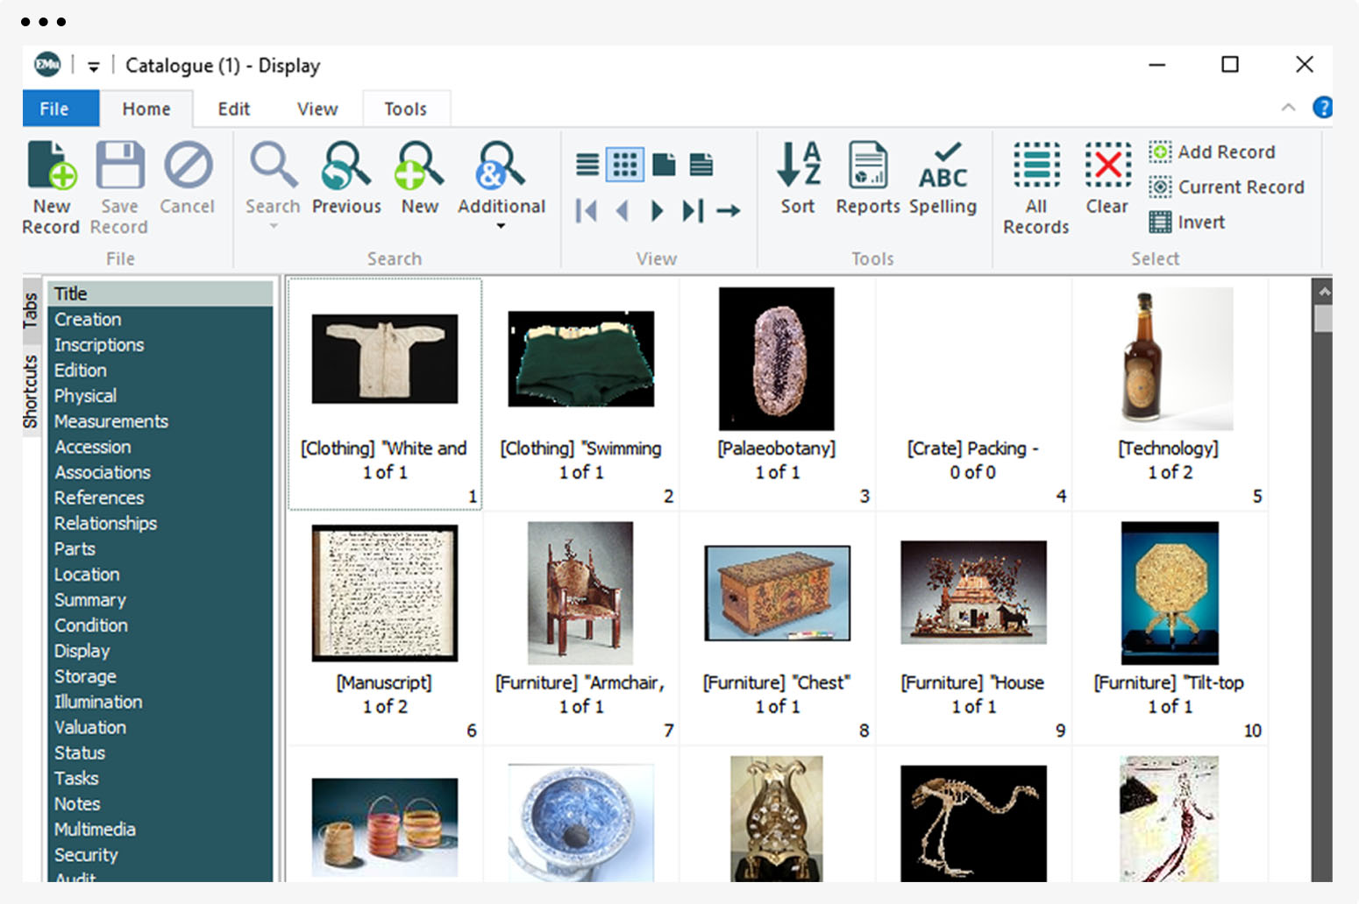Click the Additional search icon
1359x904 pixels.
tap(501, 166)
